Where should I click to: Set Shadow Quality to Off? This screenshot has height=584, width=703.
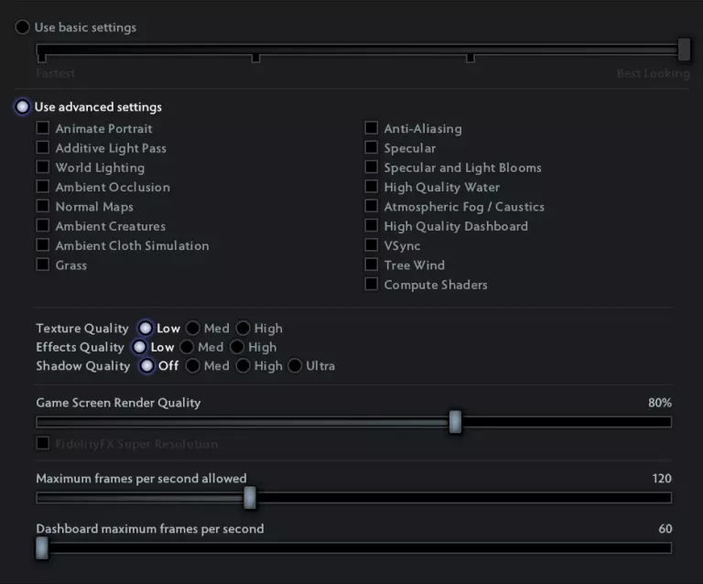click(146, 366)
